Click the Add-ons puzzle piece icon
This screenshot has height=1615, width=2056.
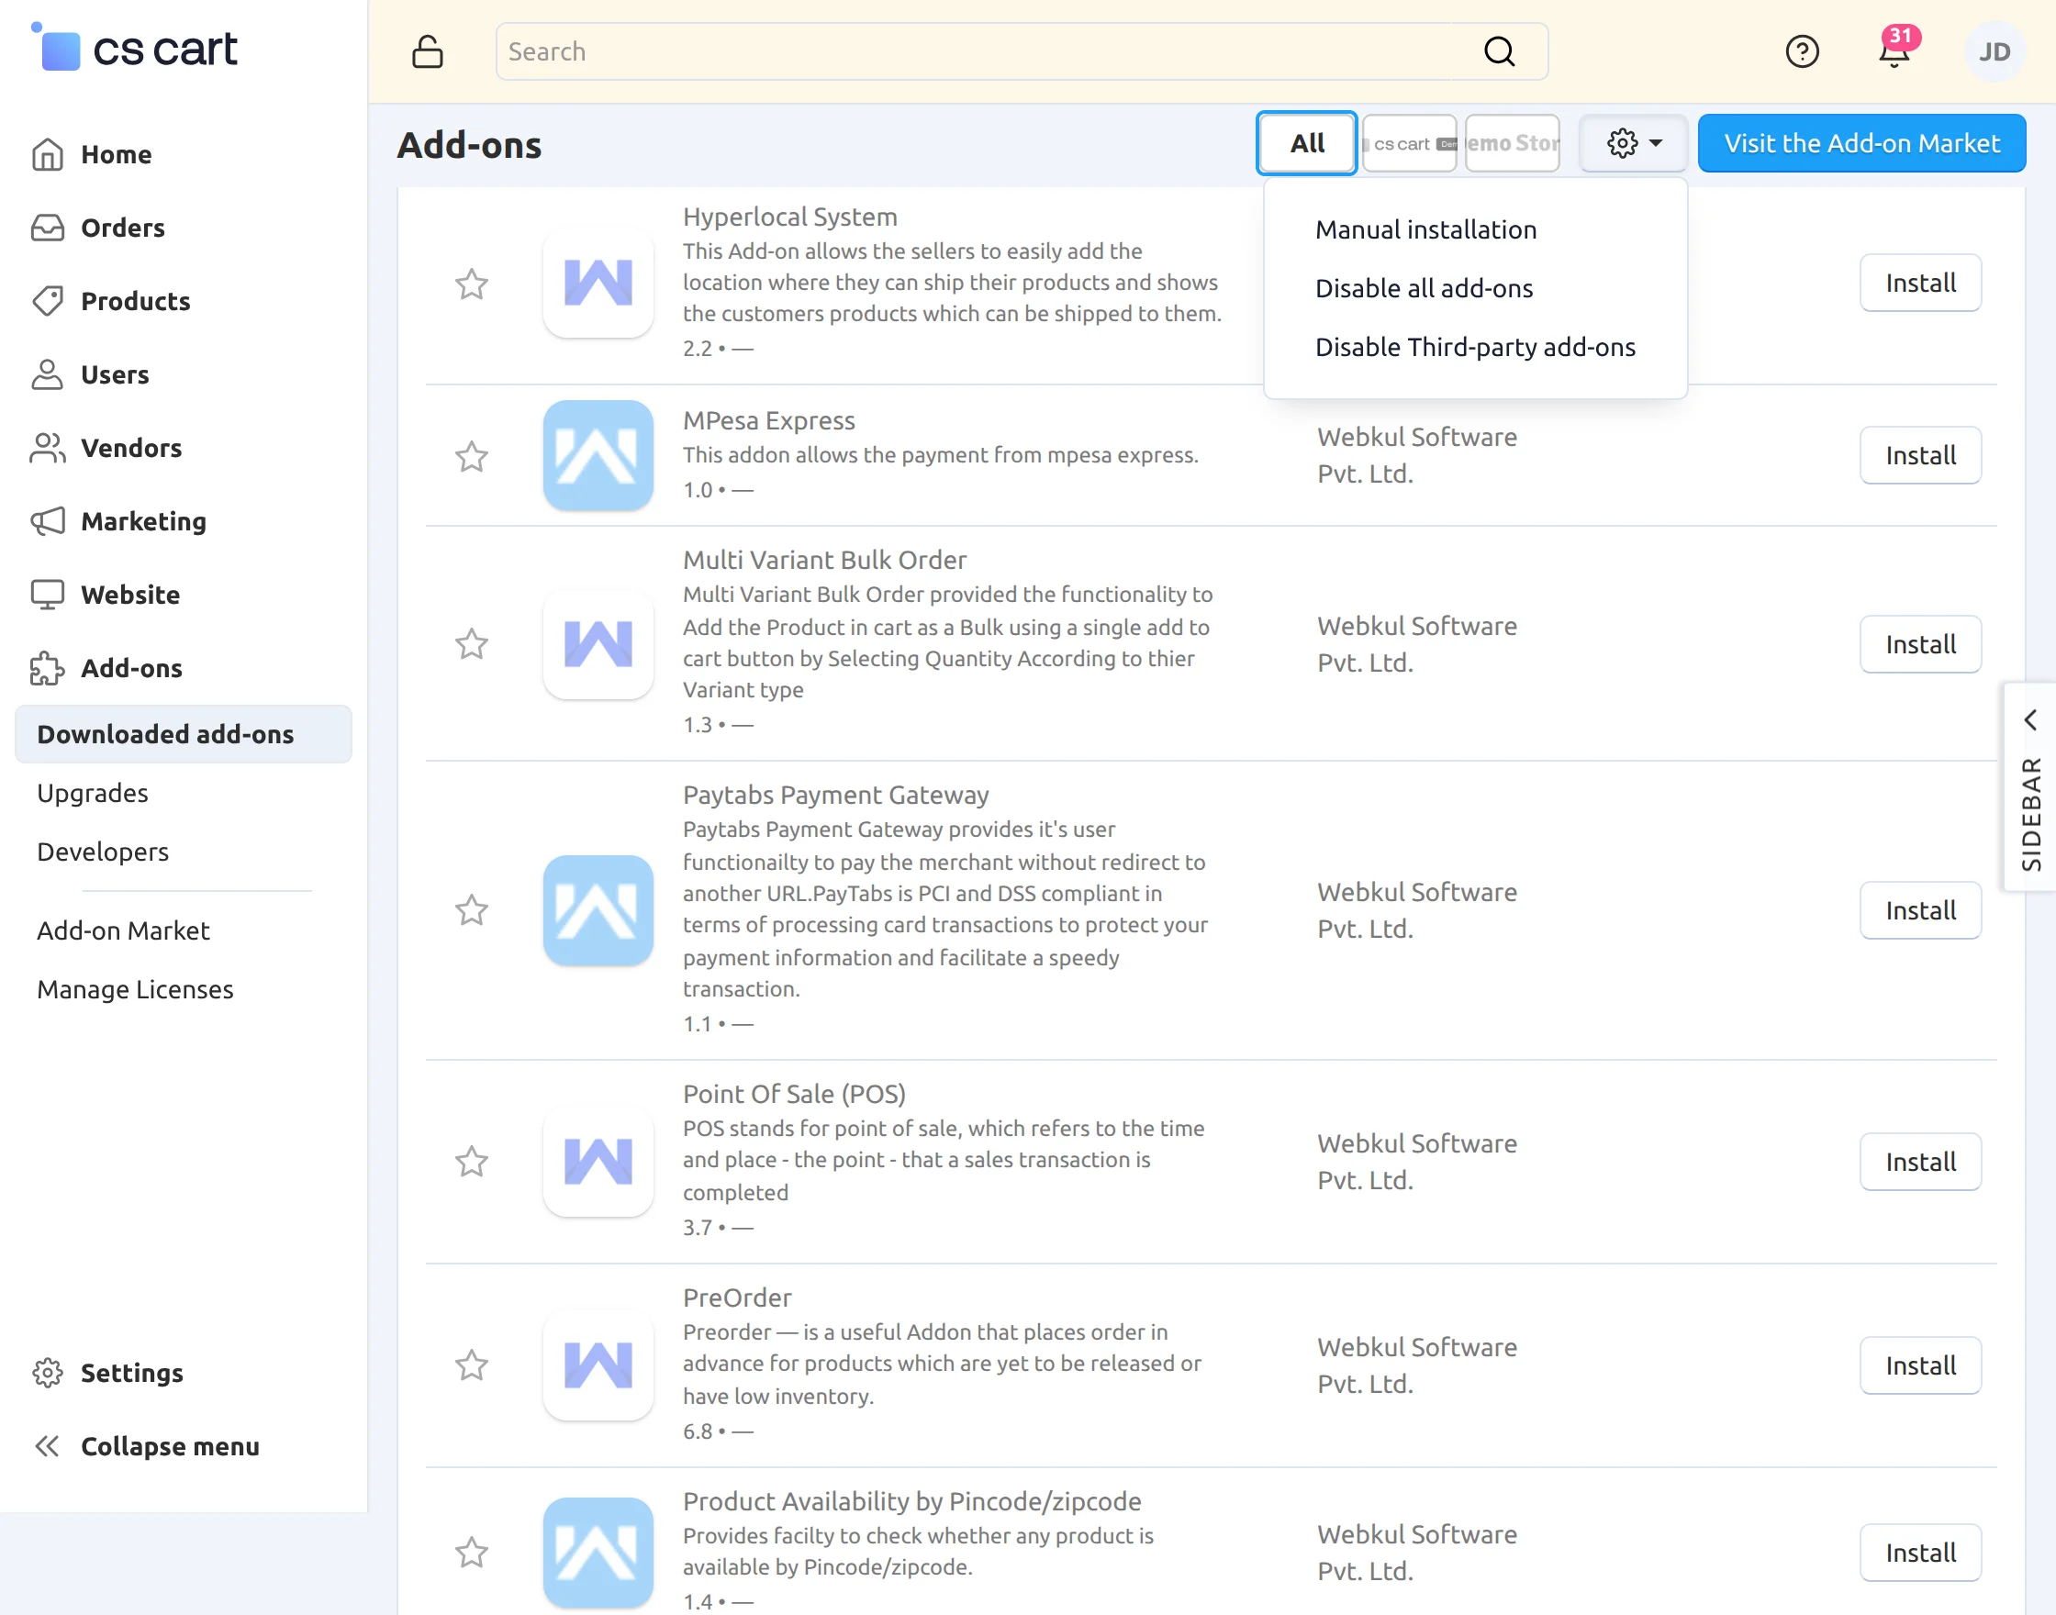click(48, 667)
